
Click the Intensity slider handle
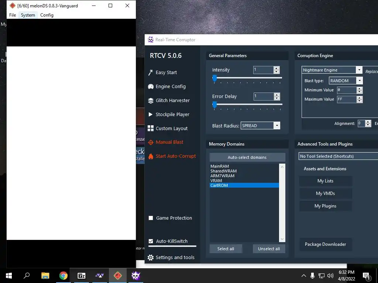(x=214, y=78)
